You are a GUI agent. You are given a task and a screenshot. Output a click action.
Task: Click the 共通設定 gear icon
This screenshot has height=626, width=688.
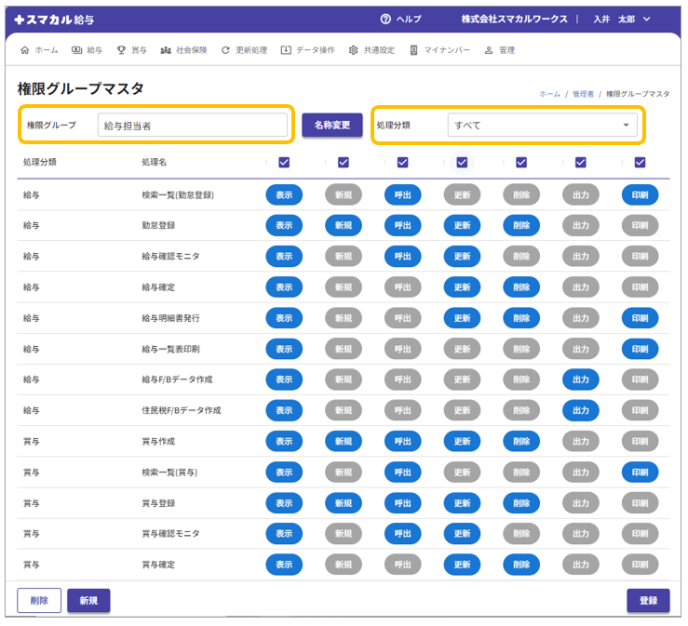point(354,50)
